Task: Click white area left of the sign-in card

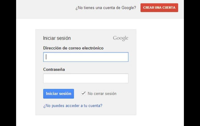Action: coord(25,73)
